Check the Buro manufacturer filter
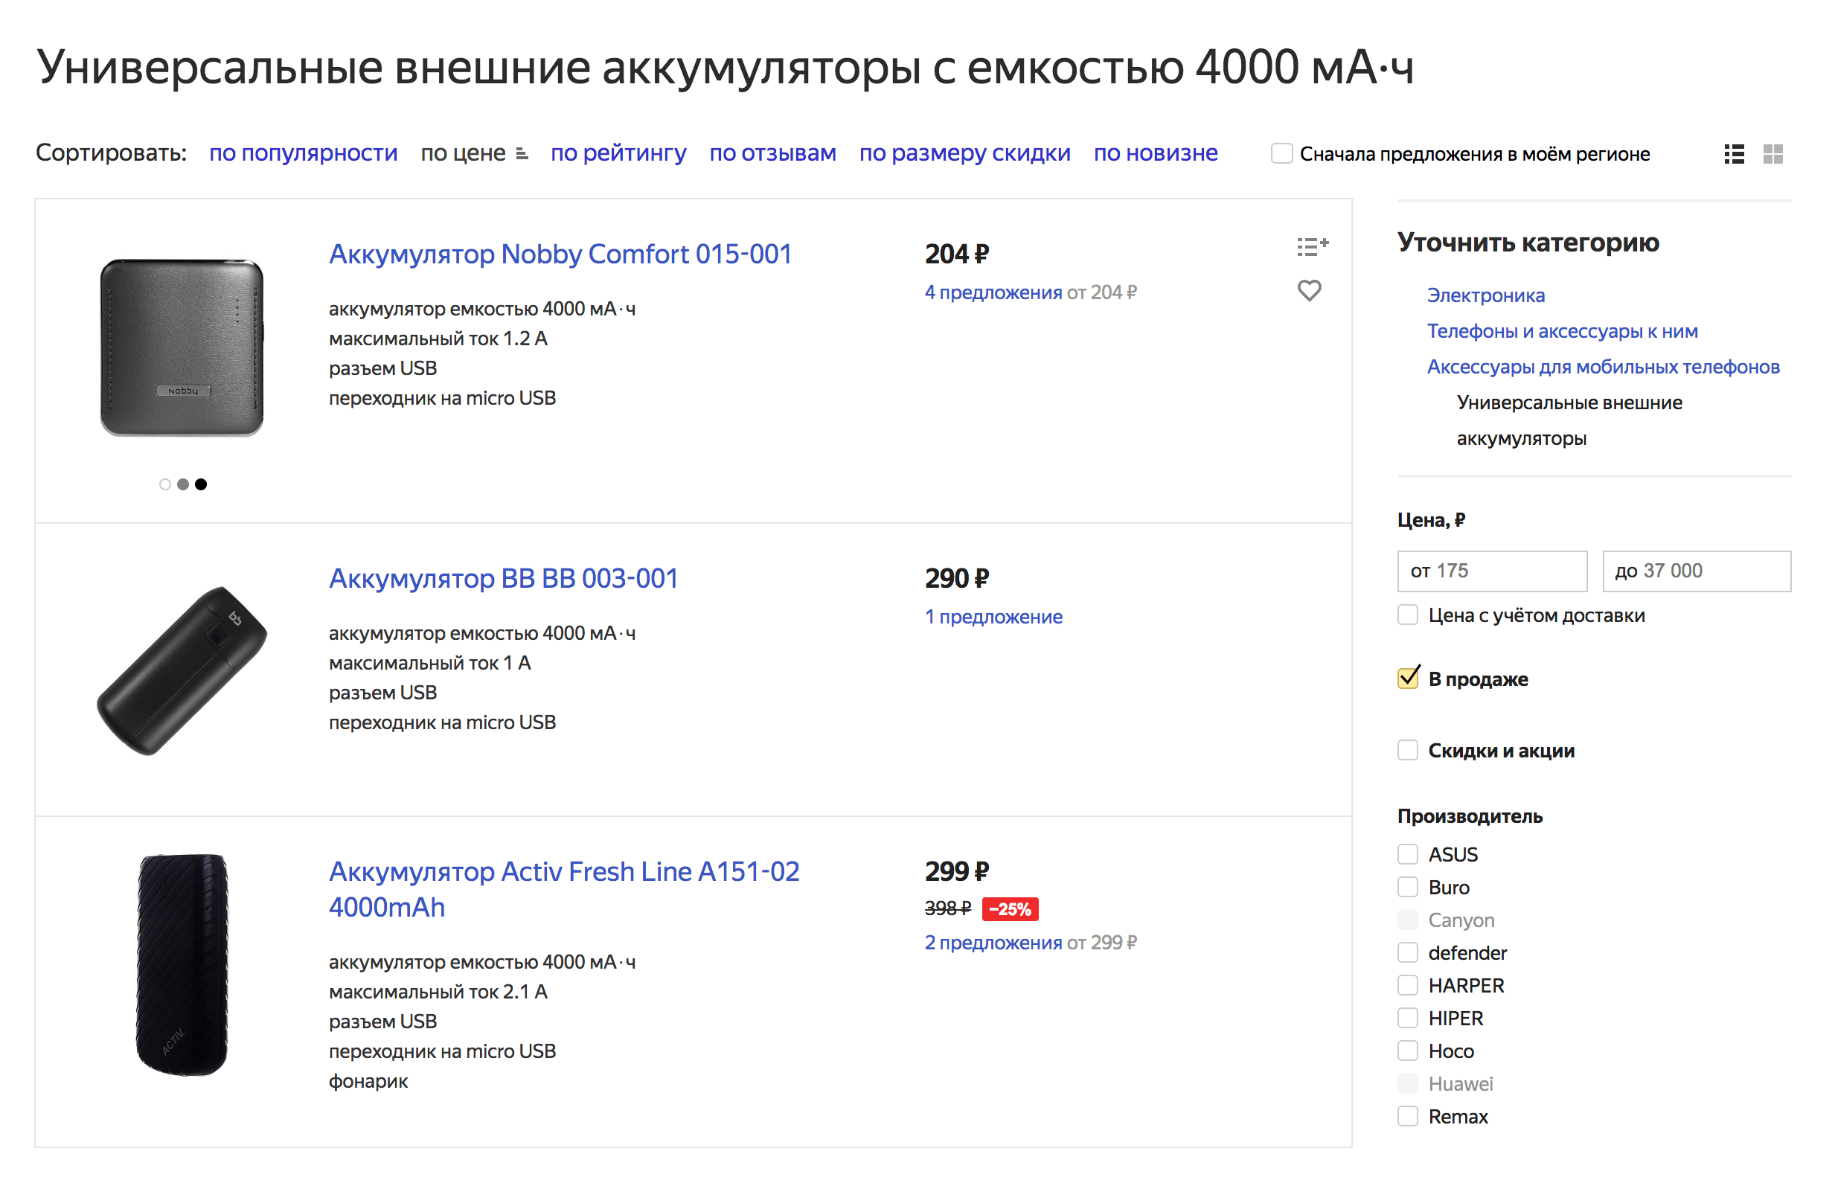Screen dimensions: 1835x1183 [x=1406, y=886]
